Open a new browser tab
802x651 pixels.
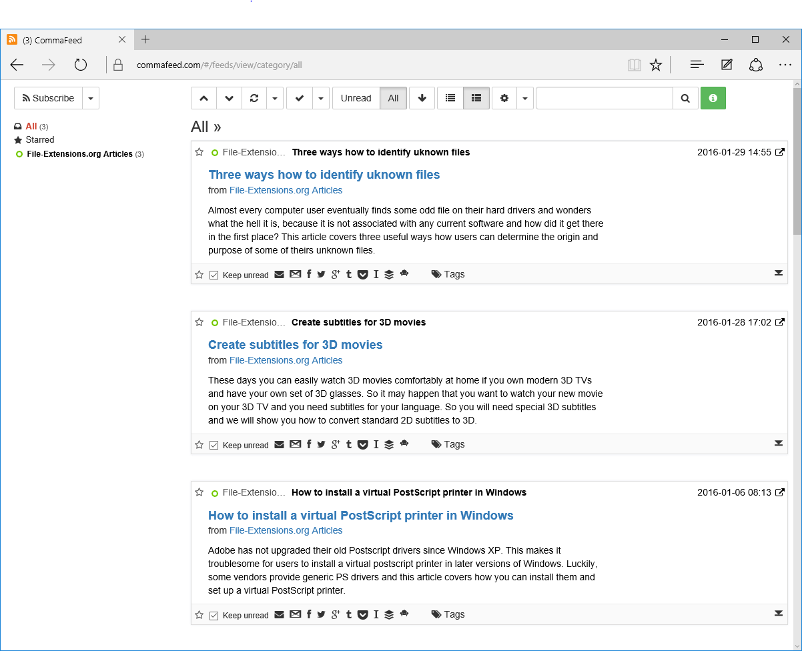click(145, 39)
